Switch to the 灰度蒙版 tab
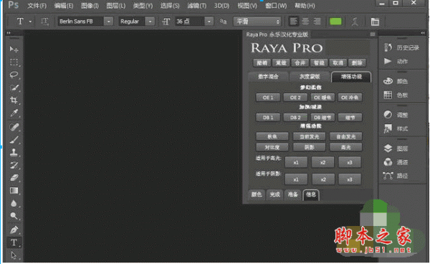Viewport: 430px width, 264px height. click(x=310, y=77)
